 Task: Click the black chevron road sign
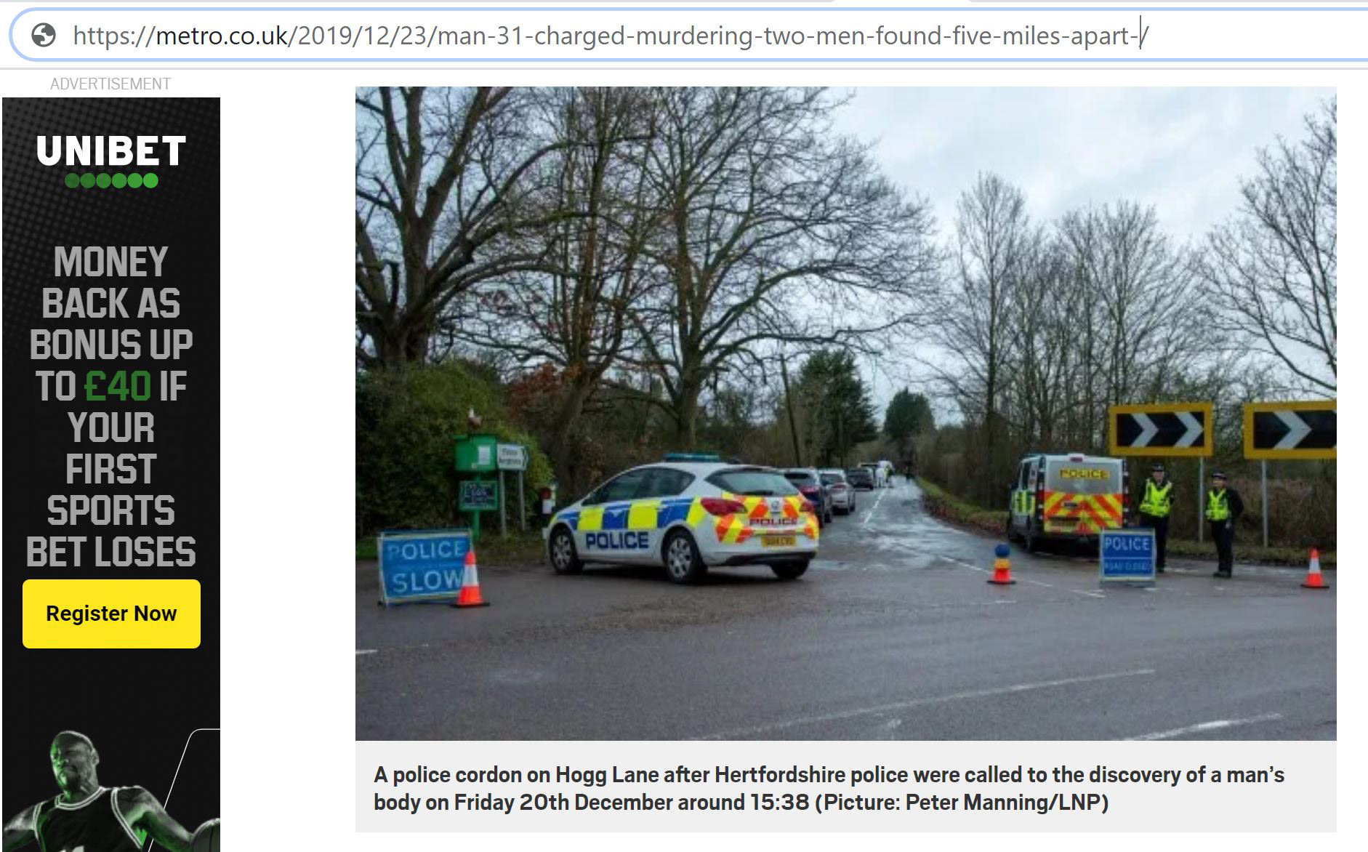1161,430
